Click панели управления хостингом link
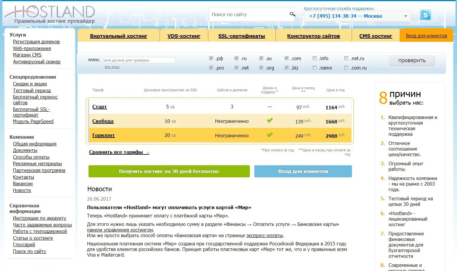The image size is (457, 271). [120, 230]
